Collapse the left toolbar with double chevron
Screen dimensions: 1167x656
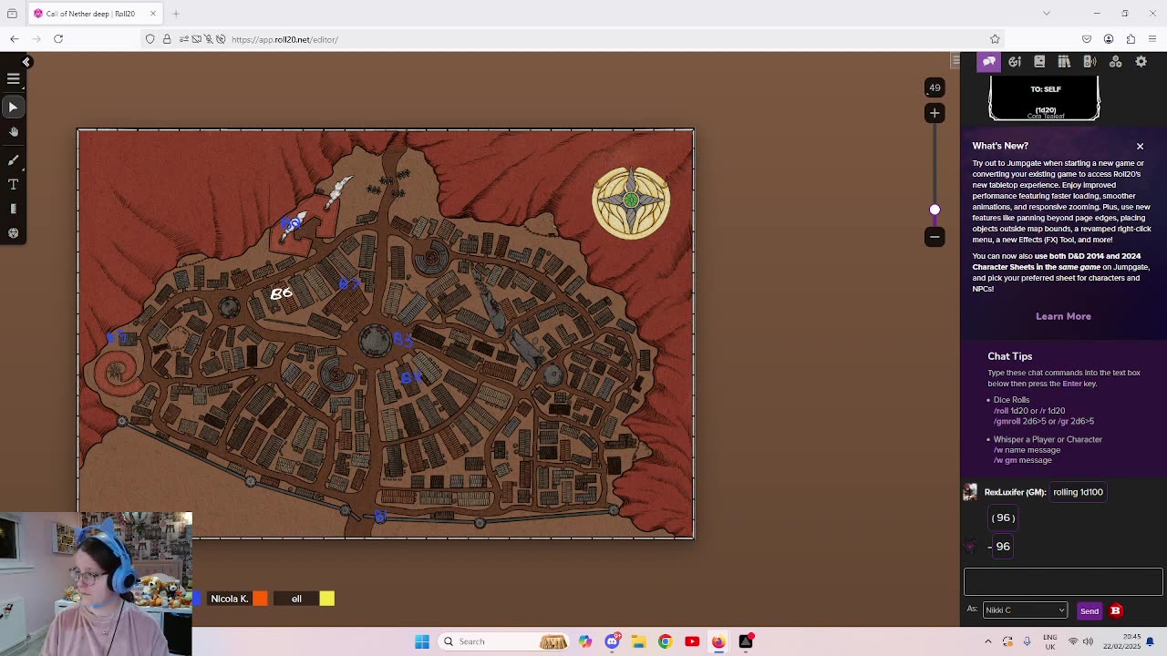tap(26, 62)
